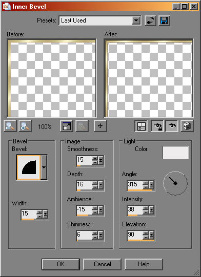This screenshot has width=201, height=277.
Task: Open the Depth slider popup arrow
Action: click(101, 185)
